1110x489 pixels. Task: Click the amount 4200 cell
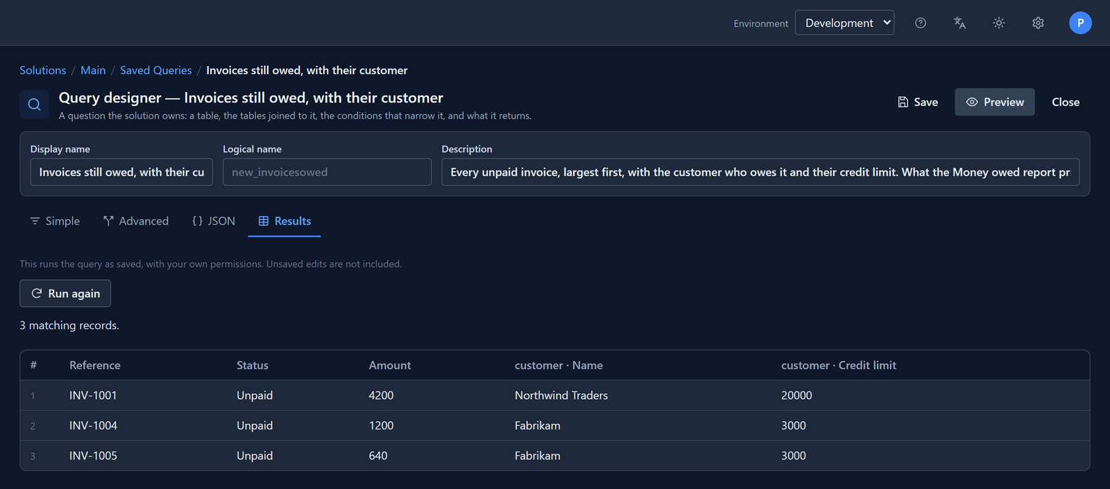coord(381,395)
